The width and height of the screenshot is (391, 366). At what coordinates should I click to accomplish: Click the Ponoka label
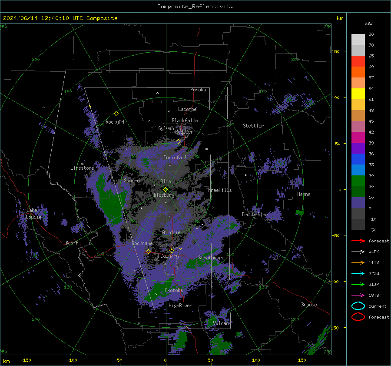pos(198,90)
